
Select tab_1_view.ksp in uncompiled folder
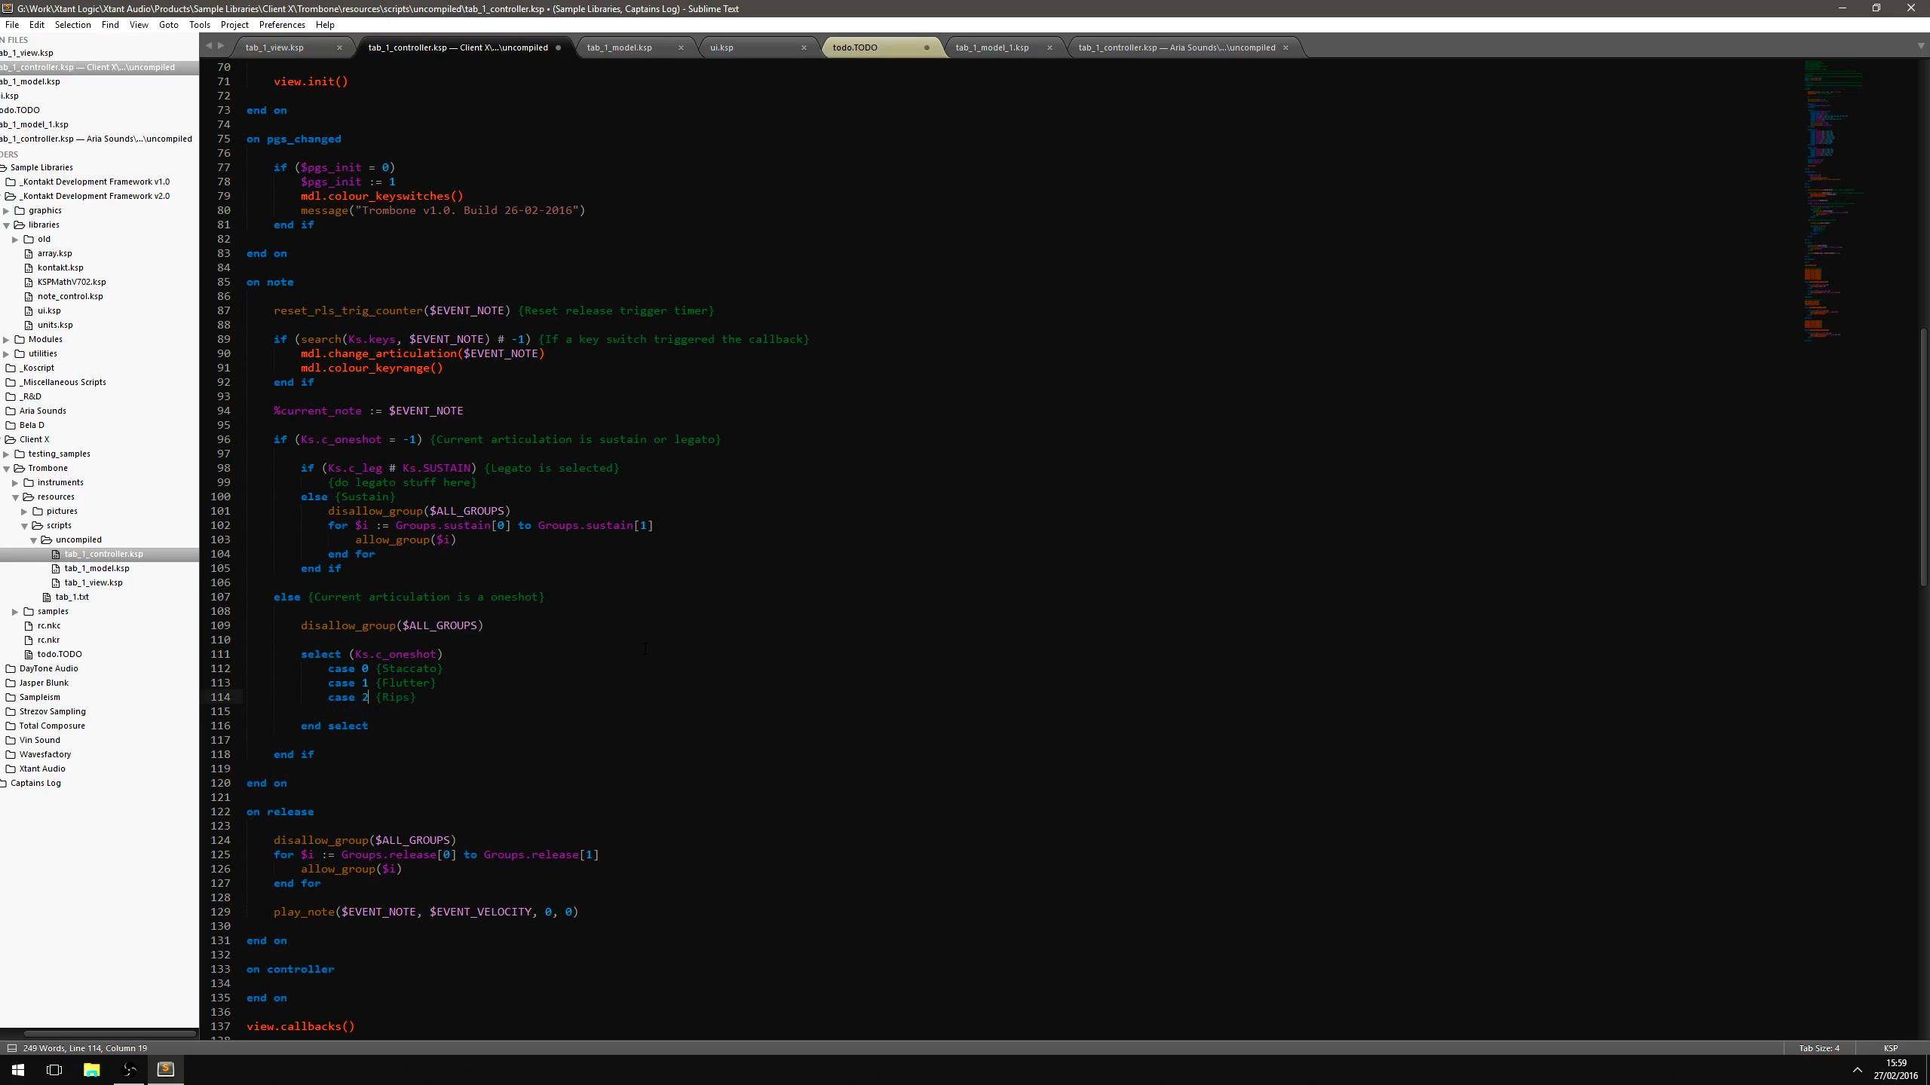93,583
